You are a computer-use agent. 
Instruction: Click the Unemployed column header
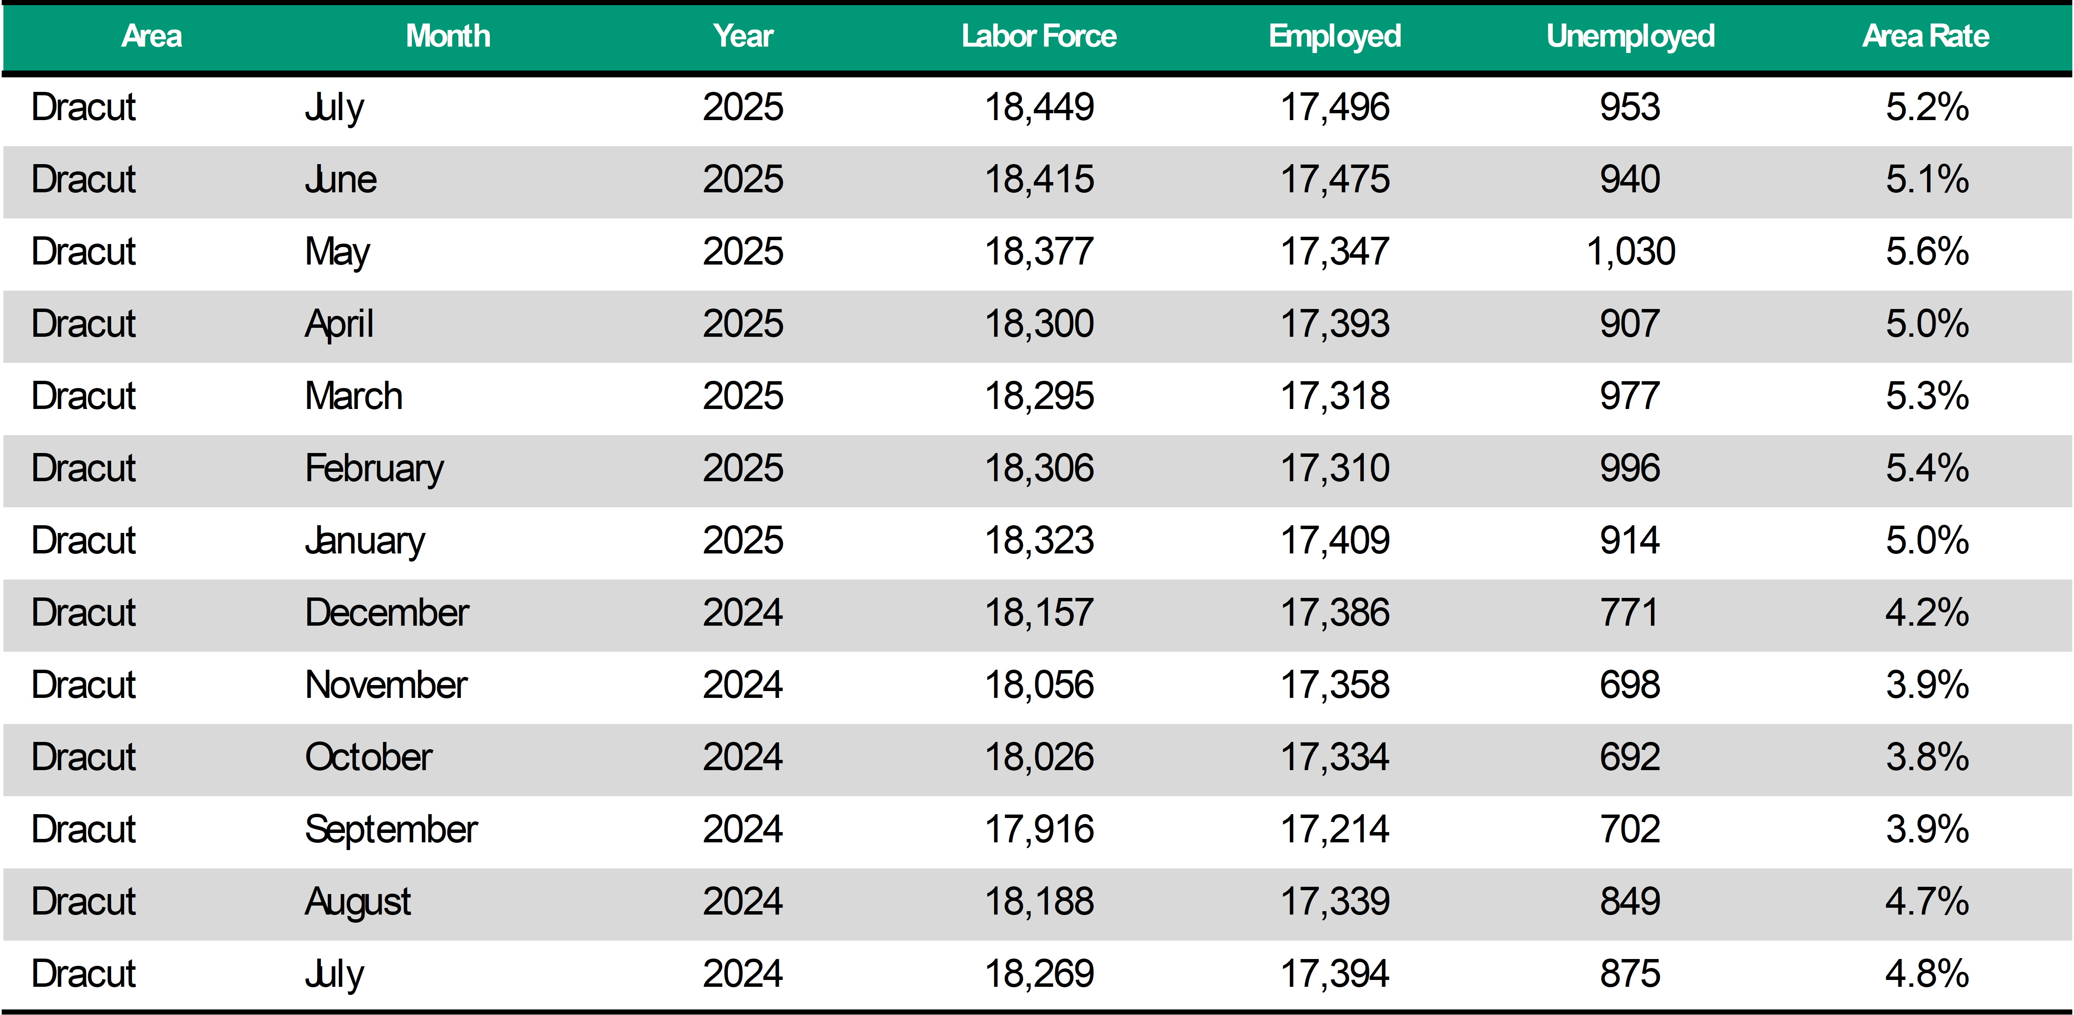pos(1630,36)
